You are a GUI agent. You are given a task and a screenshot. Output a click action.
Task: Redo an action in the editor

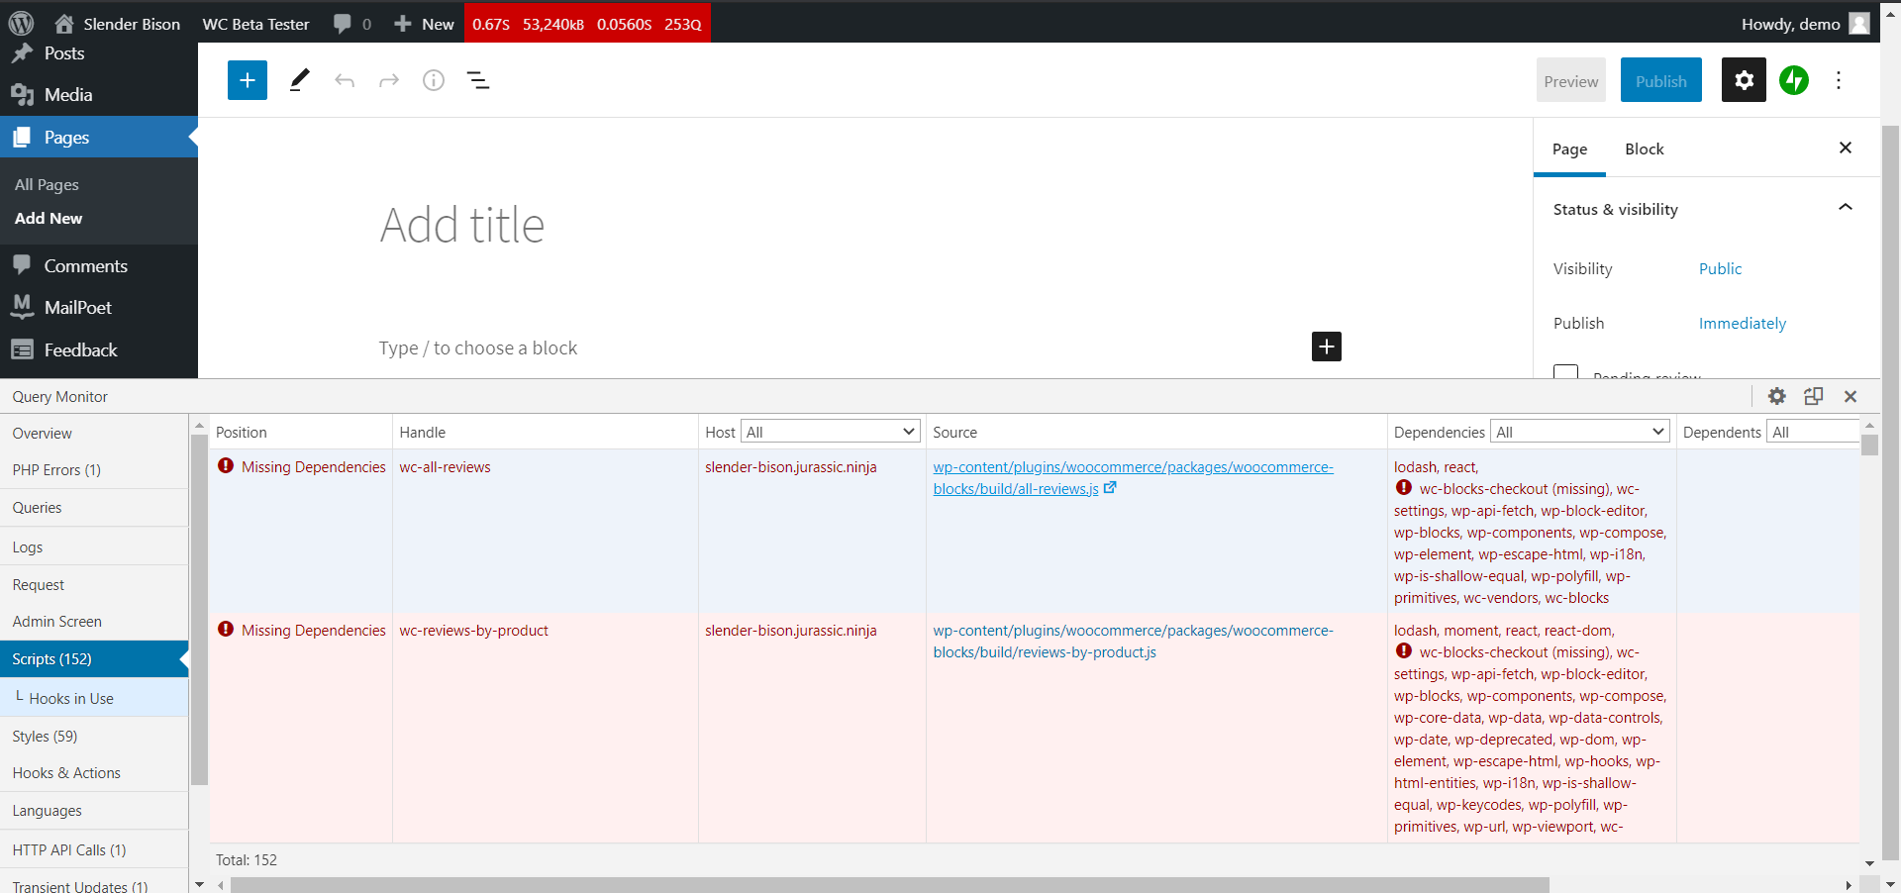tap(388, 80)
